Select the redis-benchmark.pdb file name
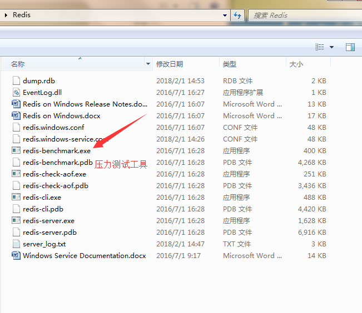Image resolution: width=362 pixels, height=313 pixels. click(58, 163)
